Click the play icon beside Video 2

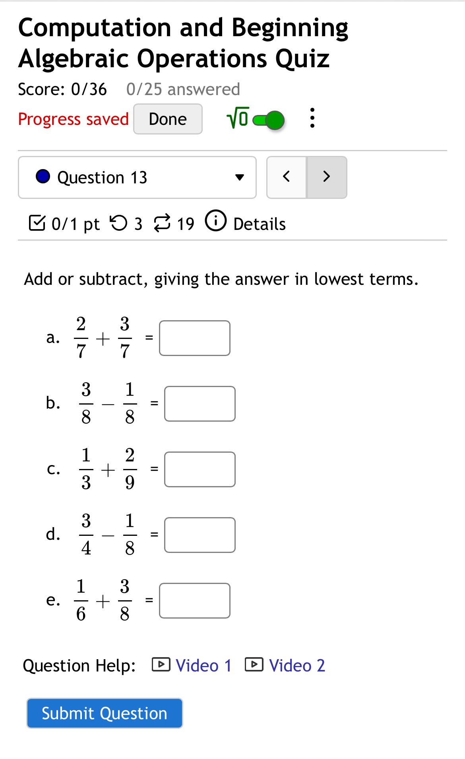pyautogui.click(x=254, y=665)
